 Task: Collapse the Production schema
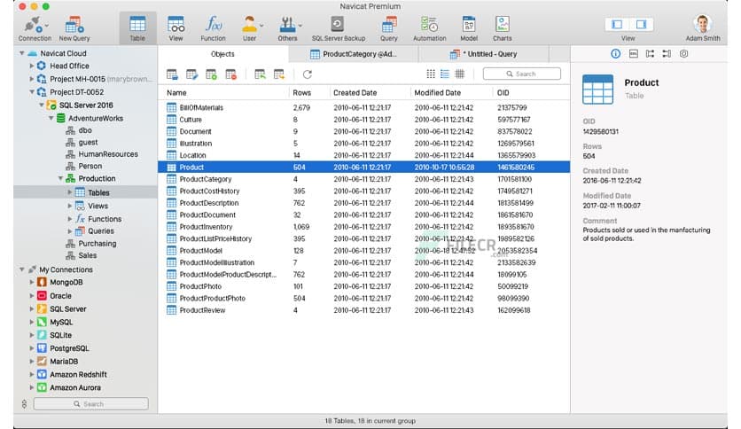[x=60, y=178]
